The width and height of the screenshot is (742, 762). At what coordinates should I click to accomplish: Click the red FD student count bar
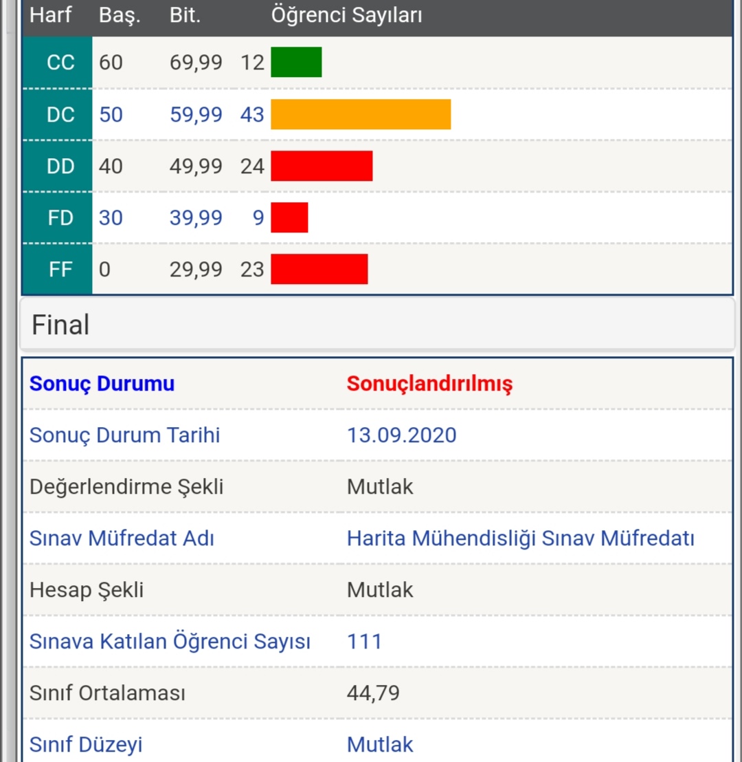[x=289, y=217]
